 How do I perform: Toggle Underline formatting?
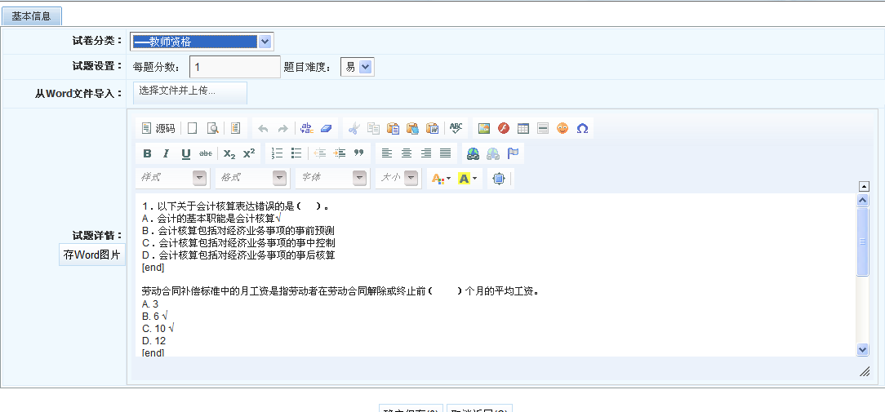pyautogui.click(x=185, y=153)
